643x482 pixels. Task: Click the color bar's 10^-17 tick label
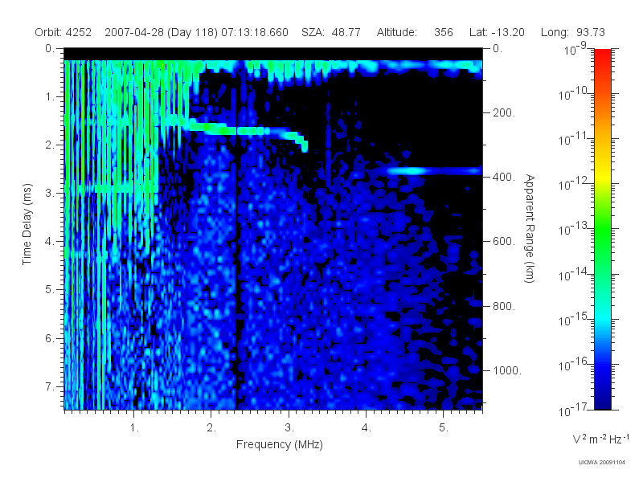pyautogui.click(x=574, y=409)
